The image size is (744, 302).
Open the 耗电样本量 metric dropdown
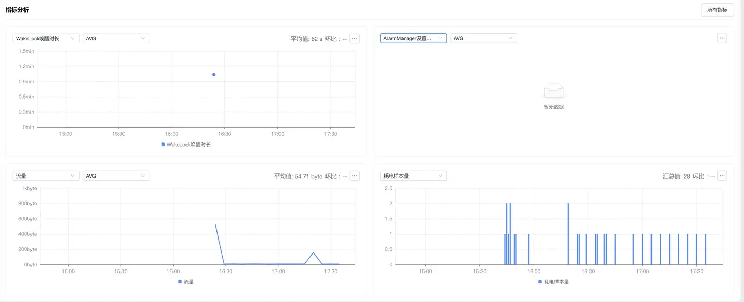click(413, 176)
